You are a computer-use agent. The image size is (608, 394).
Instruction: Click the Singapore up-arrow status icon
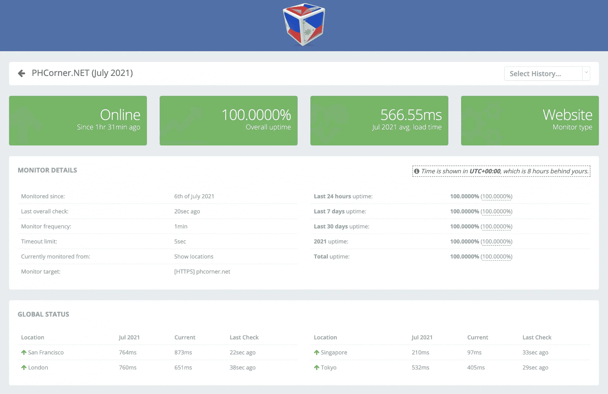click(x=317, y=352)
